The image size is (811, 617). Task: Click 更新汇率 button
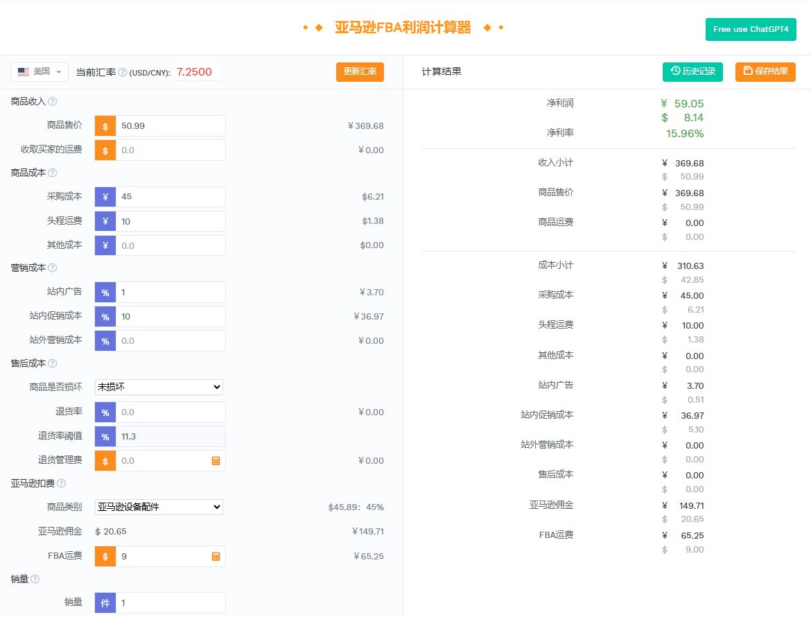coord(360,72)
